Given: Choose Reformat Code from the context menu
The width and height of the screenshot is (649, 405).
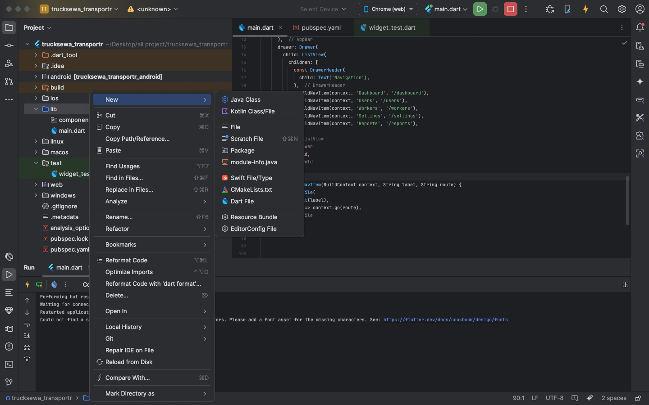Looking at the screenshot, I should [x=126, y=260].
